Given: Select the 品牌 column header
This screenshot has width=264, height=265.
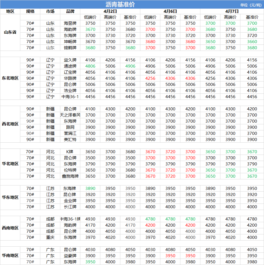Looking at the screenshot, I should click(x=70, y=11).
